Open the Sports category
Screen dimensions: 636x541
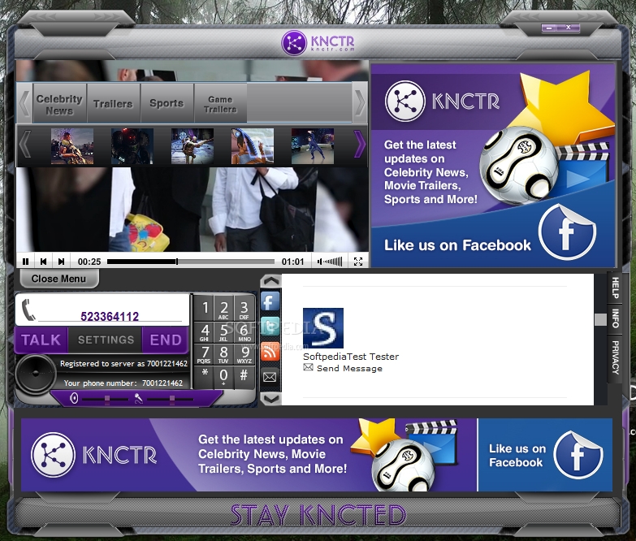click(167, 104)
